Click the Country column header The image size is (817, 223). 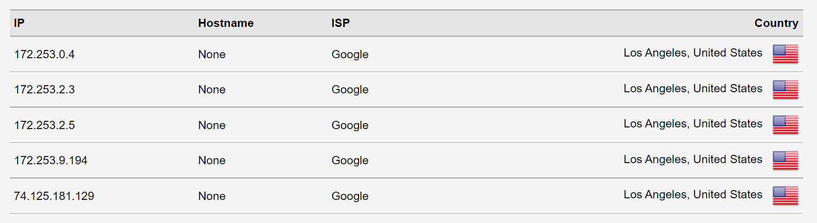tap(776, 23)
